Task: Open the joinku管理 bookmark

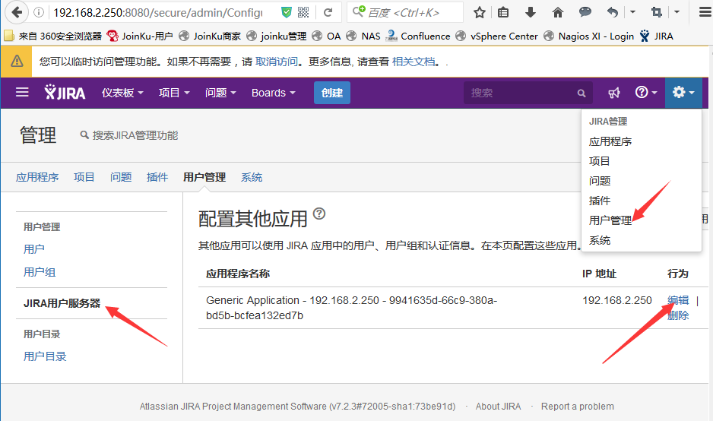Action: [277, 36]
